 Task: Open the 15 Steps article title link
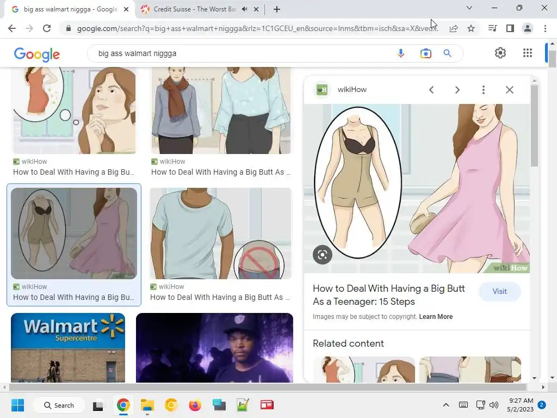click(388, 295)
